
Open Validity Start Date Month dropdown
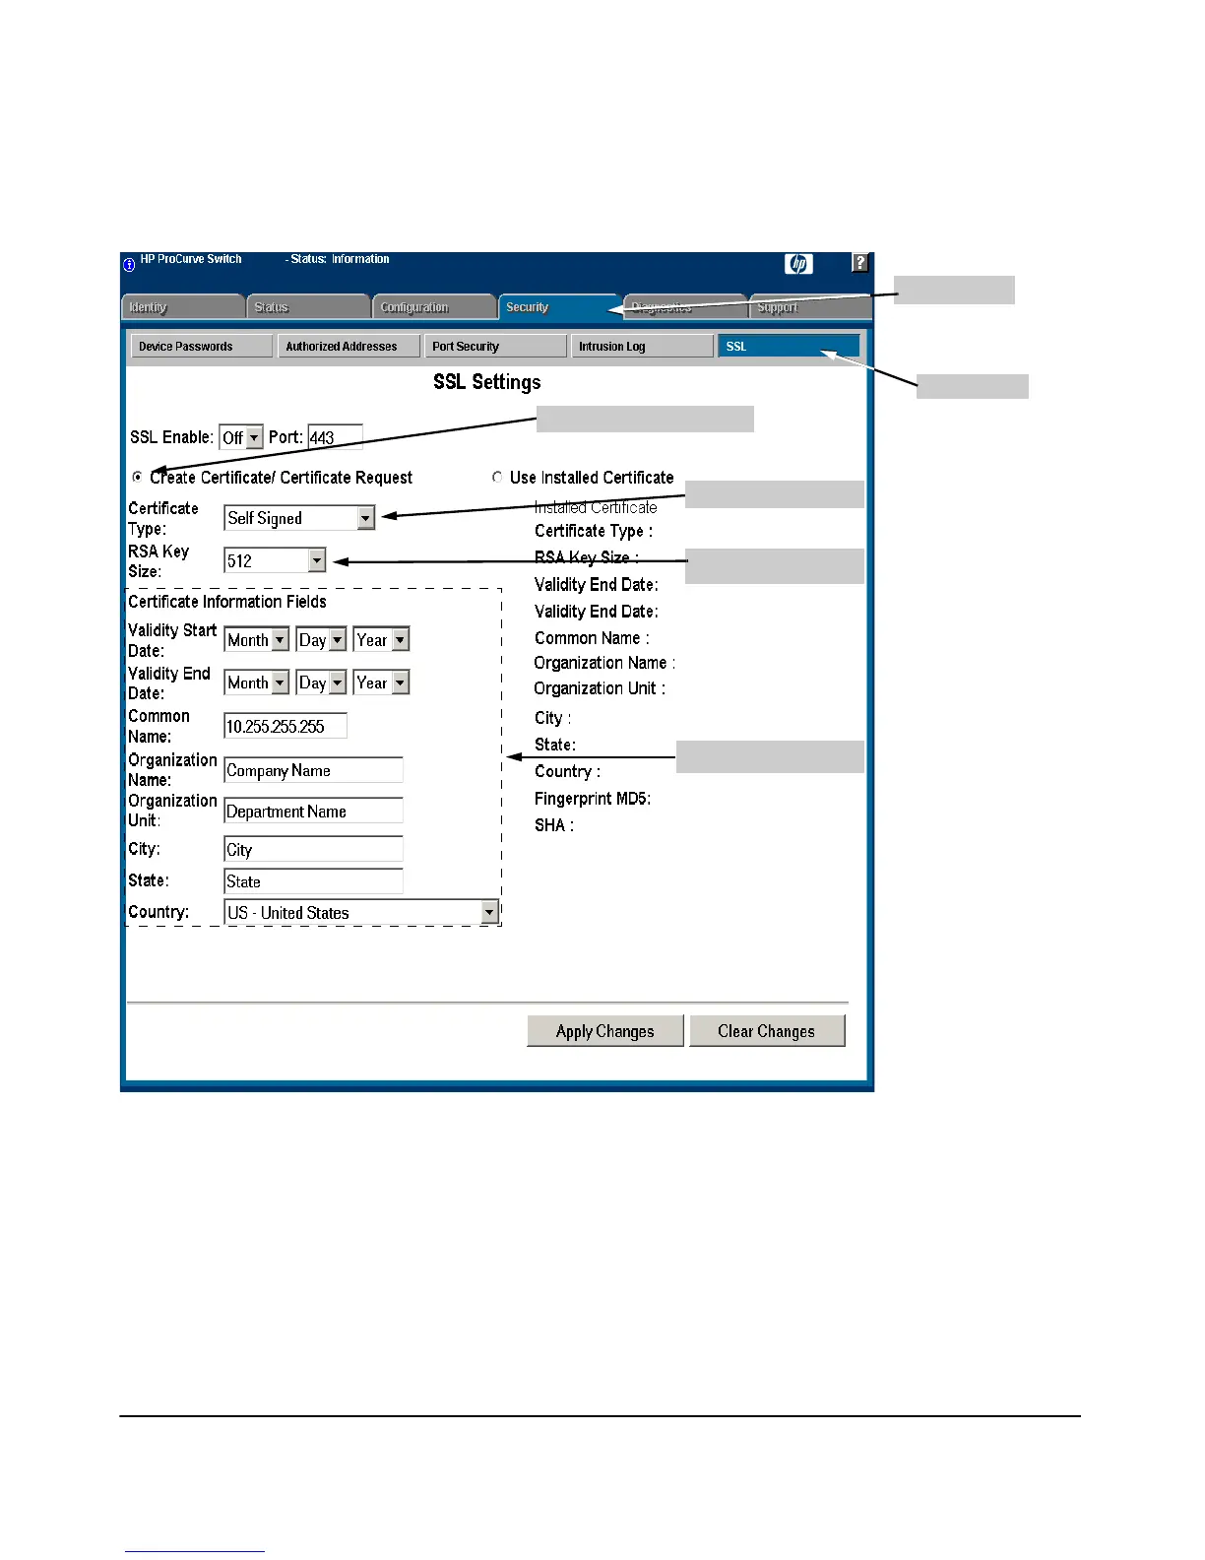tap(256, 639)
